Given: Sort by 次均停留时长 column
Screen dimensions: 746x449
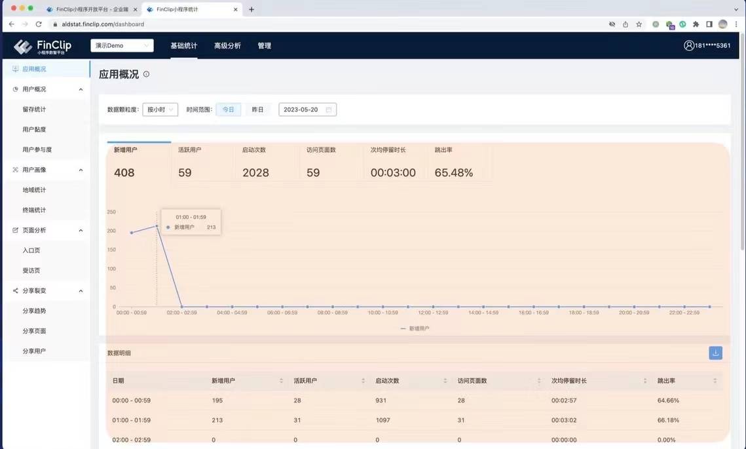Looking at the screenshot, I should 645,381.
